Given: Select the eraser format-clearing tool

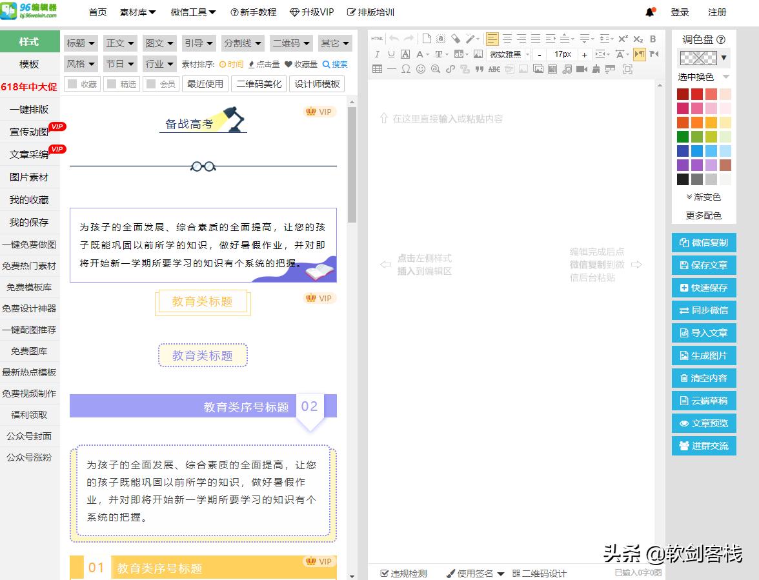Looking at the screenshot, I should pos(458,39).
